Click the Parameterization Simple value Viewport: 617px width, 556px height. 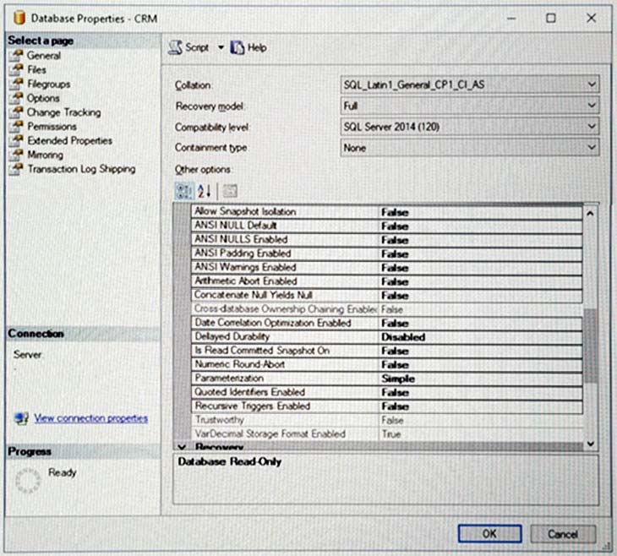click(398, 379)
